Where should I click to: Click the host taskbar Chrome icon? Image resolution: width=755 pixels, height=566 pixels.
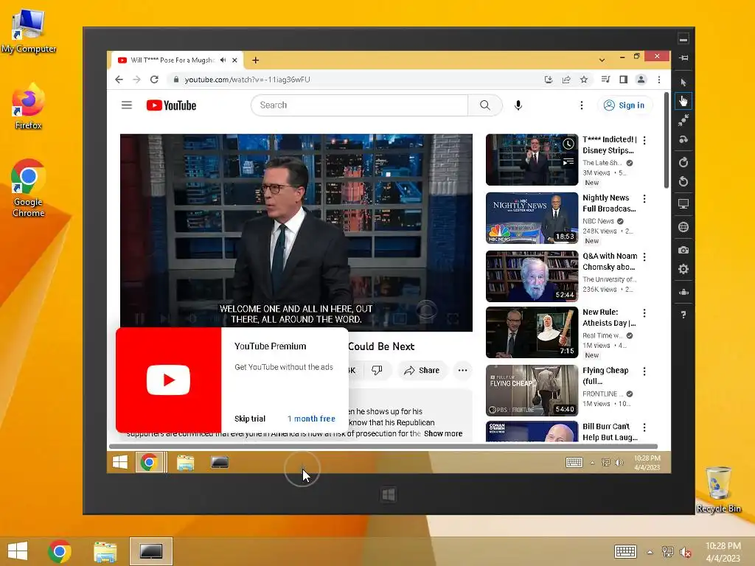tap(60, 551)
